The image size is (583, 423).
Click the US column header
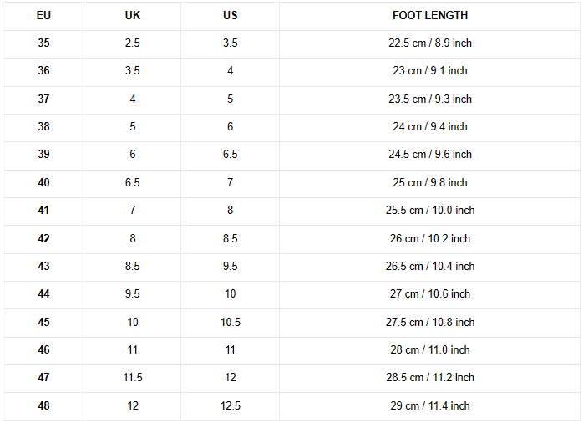[231, 16]
